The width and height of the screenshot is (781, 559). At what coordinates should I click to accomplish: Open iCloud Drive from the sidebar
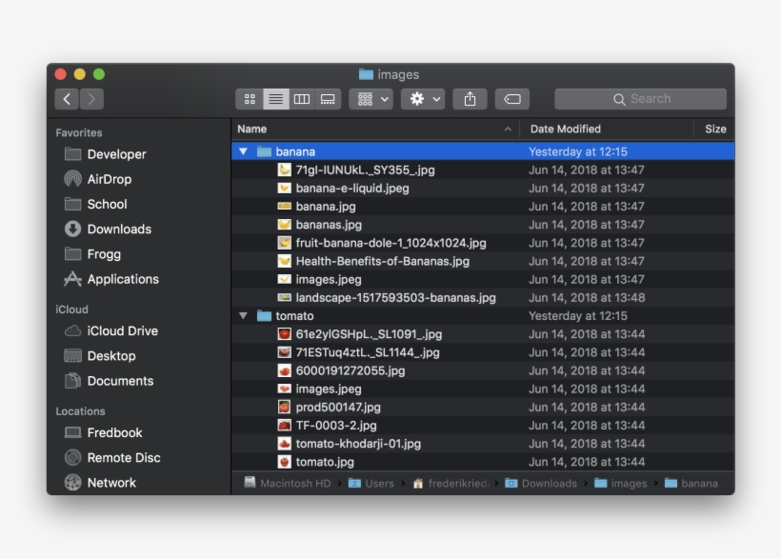[119, 330]
